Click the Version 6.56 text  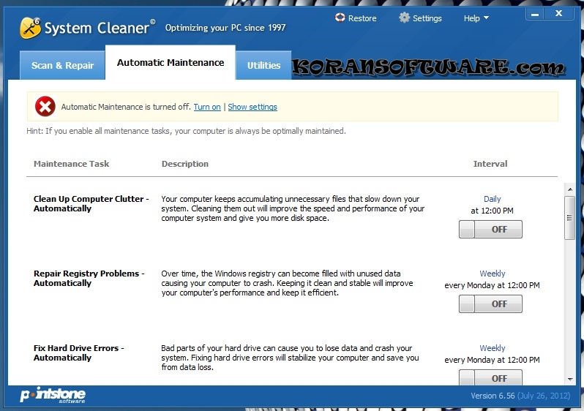click(x=493, y=396)
